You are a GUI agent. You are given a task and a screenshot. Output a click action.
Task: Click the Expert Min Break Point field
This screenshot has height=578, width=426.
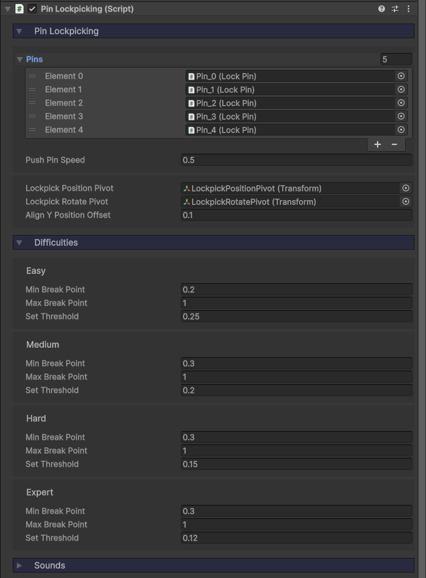pos(296,512)
